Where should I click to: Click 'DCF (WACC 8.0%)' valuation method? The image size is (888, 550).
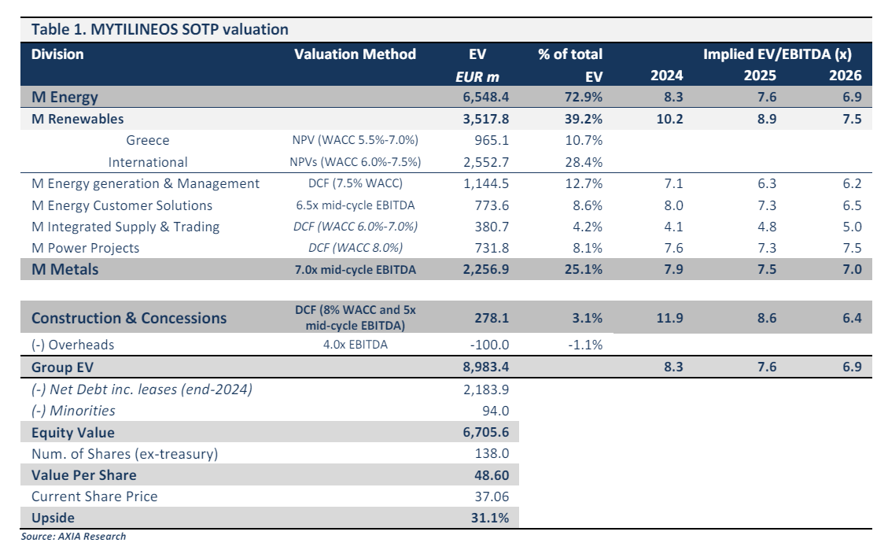(x=355, y=248)
